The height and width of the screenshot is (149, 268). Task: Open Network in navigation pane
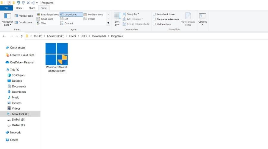coord(13,132)
